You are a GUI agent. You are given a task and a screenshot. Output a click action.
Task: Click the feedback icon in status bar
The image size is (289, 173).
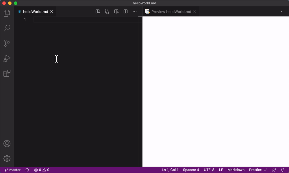[x=274, y=170]
